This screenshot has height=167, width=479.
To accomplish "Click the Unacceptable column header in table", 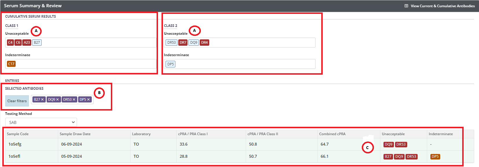I will tap(393, 134).
